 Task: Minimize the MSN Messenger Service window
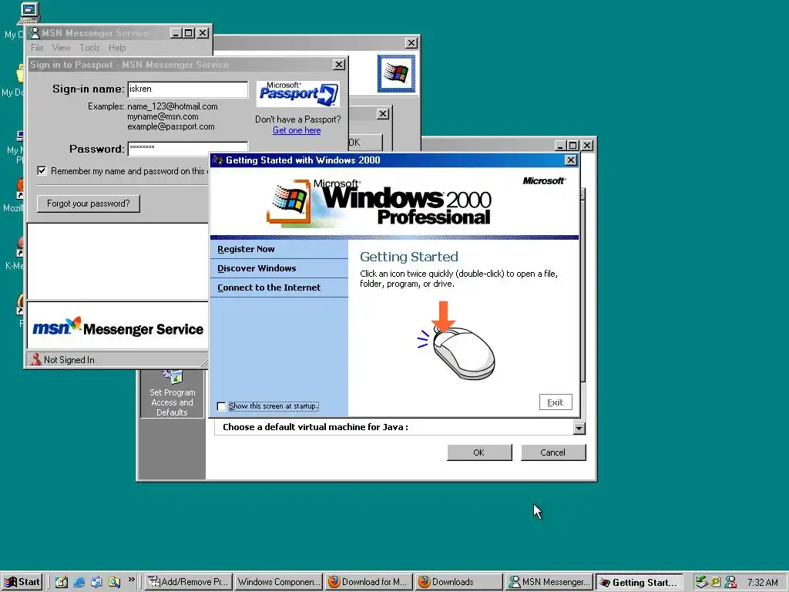[176, 33]
